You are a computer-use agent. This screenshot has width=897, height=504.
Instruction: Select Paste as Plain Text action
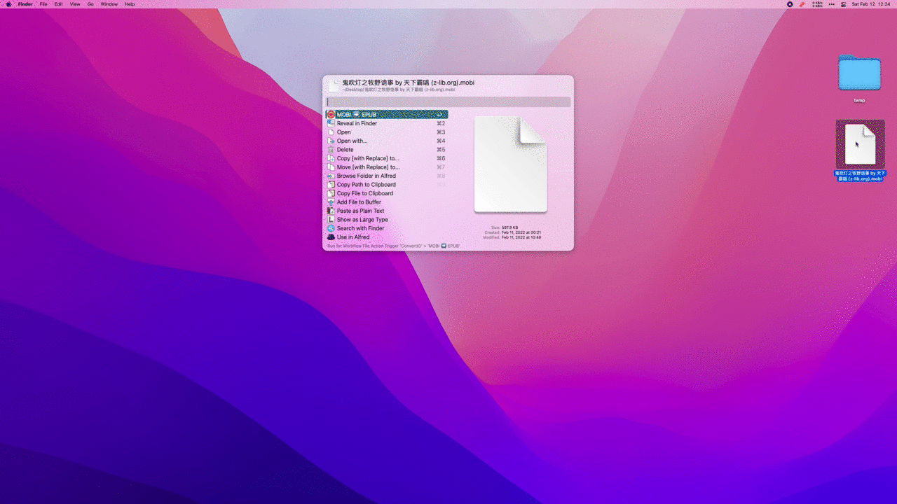tap(360, 211)
